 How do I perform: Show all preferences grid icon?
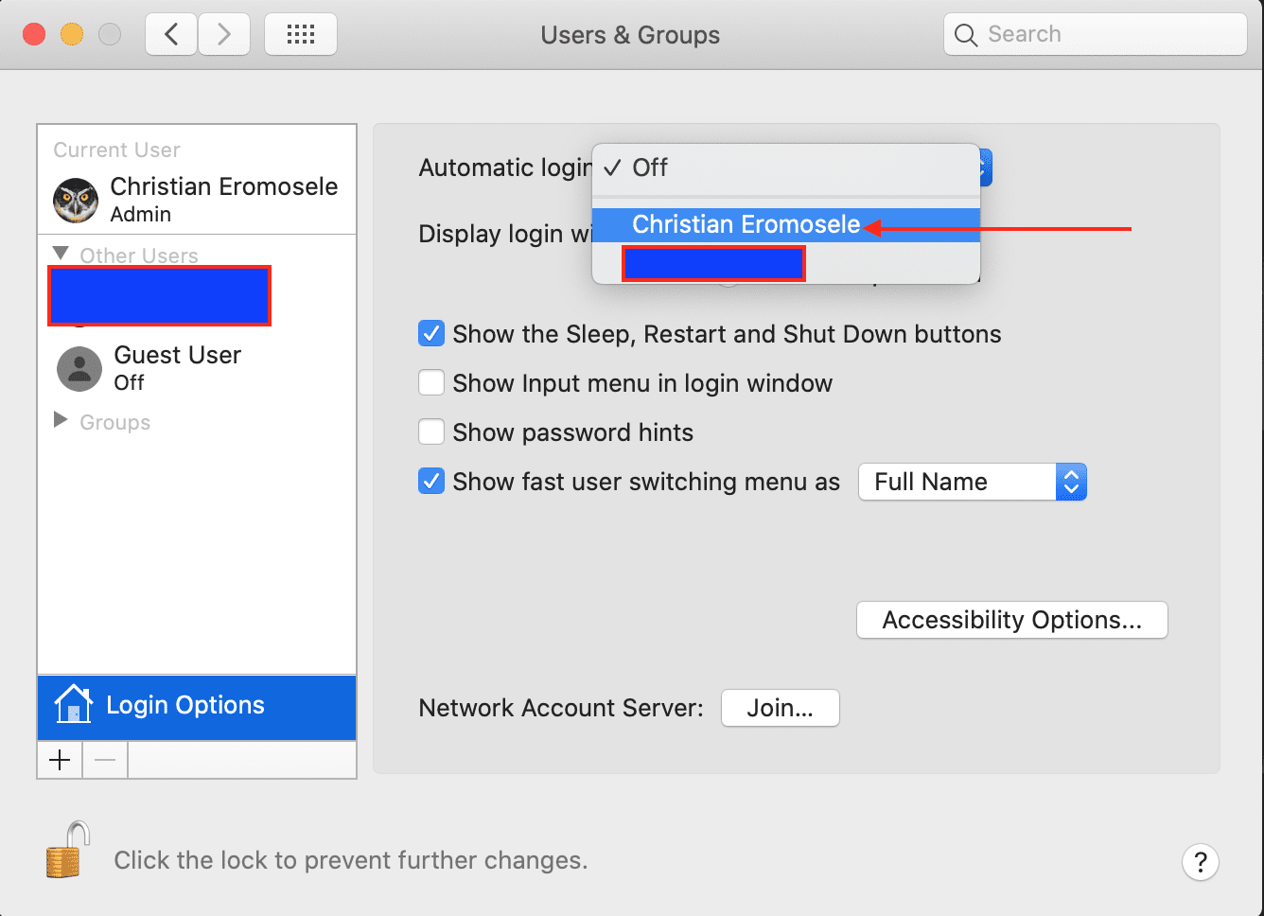pos(301,35)
